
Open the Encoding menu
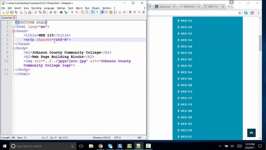[36, 8]
